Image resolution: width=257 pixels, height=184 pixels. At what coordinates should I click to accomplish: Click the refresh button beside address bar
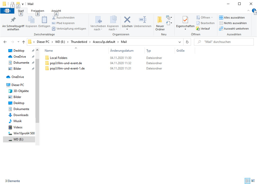point(187,42)
